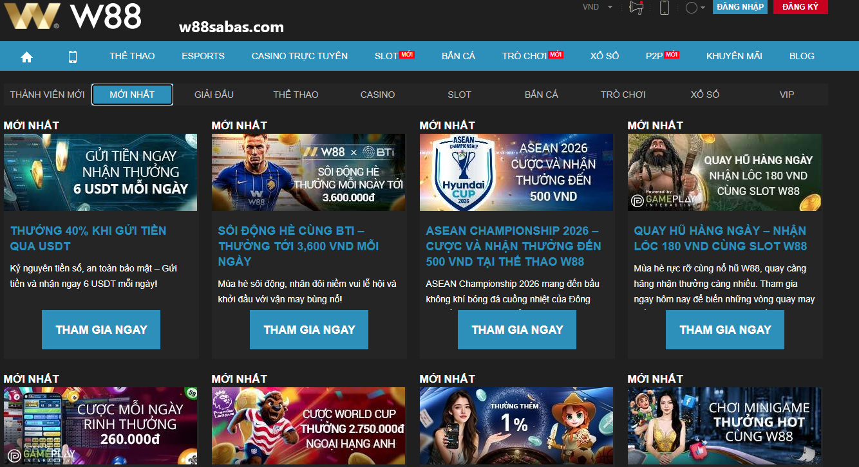Open the 260.000đ daily bet reward banner

[100, 426]
